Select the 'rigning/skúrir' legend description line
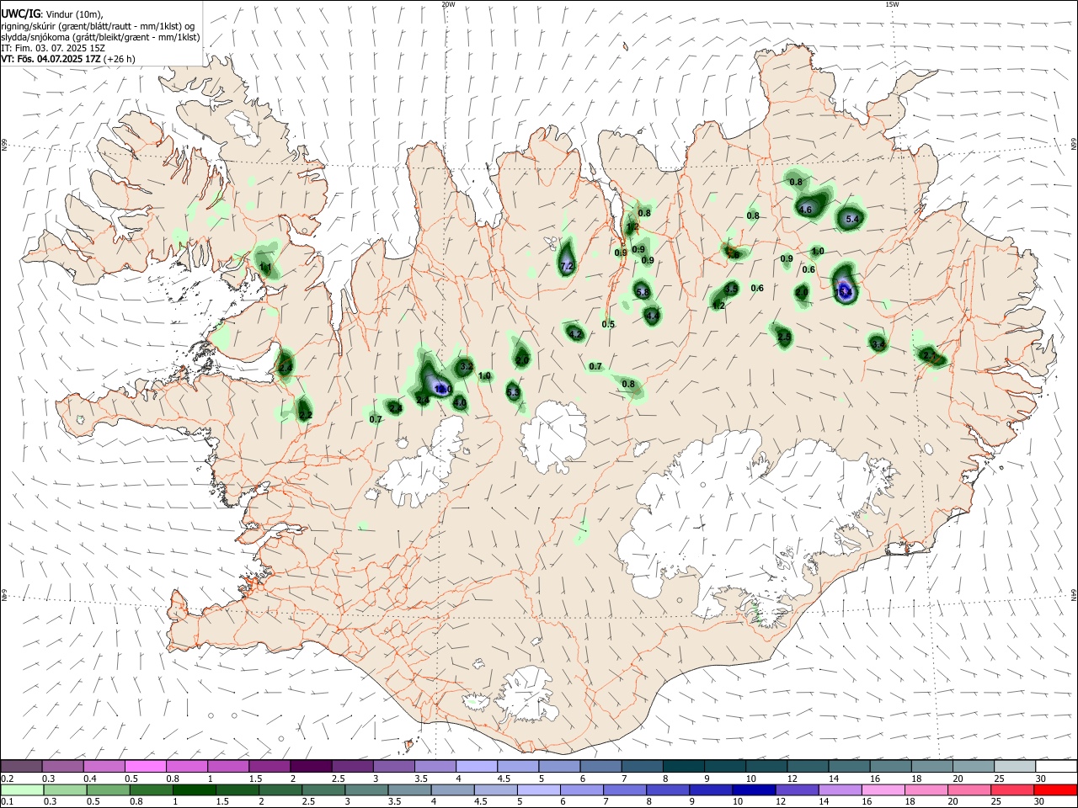 pyautogui.click(x=99, y=26)
